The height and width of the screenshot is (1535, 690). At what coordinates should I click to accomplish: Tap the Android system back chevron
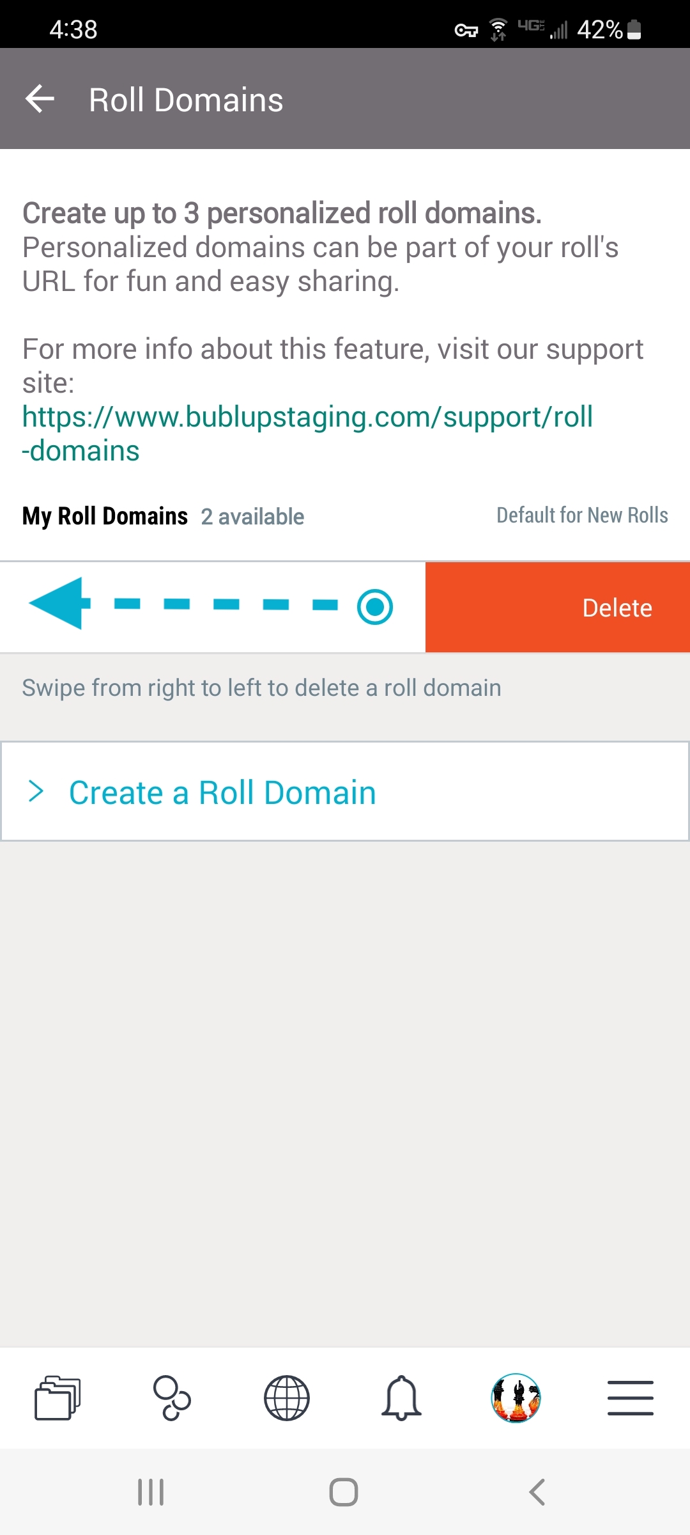[537, 1492]
